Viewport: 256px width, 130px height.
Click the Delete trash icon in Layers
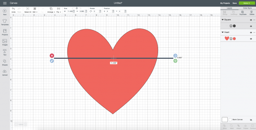pos(252,13)
